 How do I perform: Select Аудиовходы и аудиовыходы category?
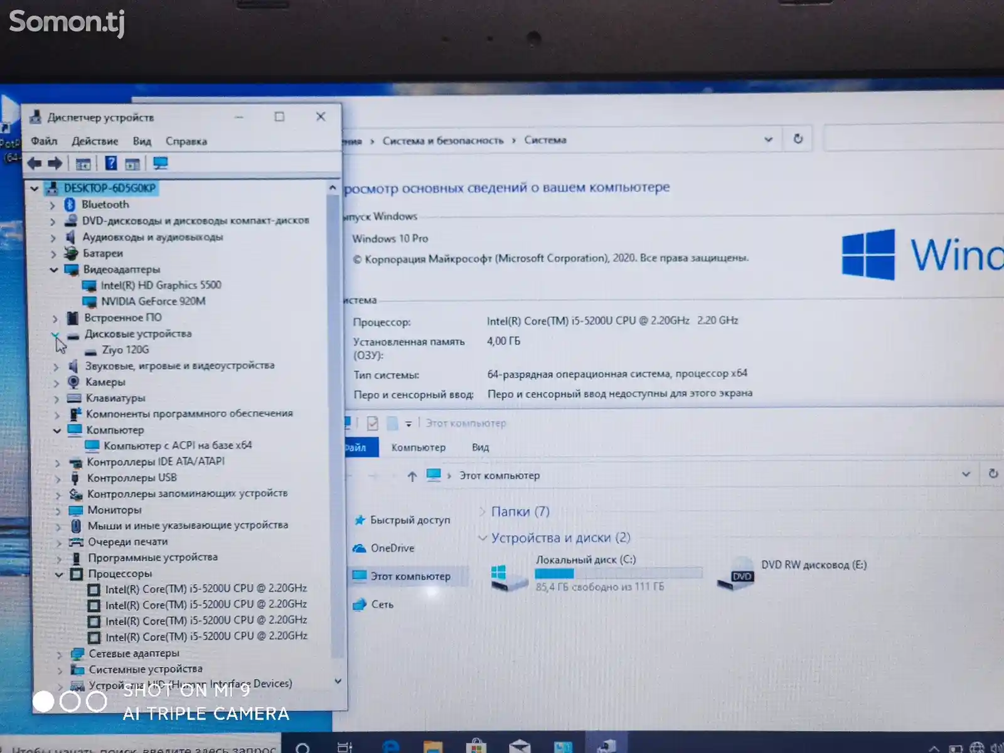coord(152,237)
